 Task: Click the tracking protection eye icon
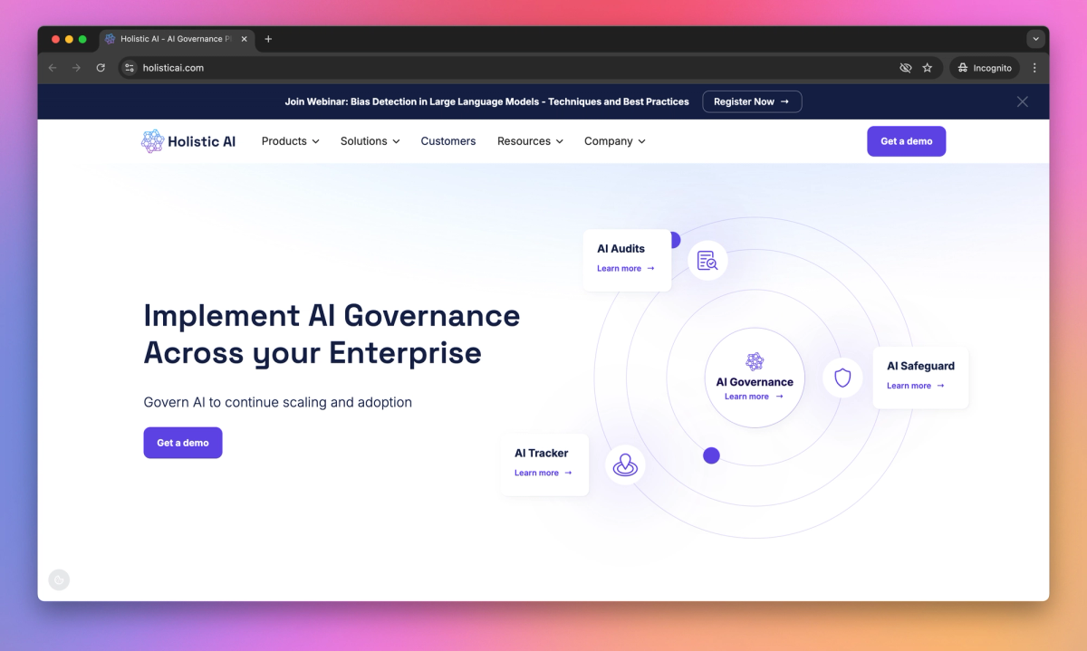905,68
